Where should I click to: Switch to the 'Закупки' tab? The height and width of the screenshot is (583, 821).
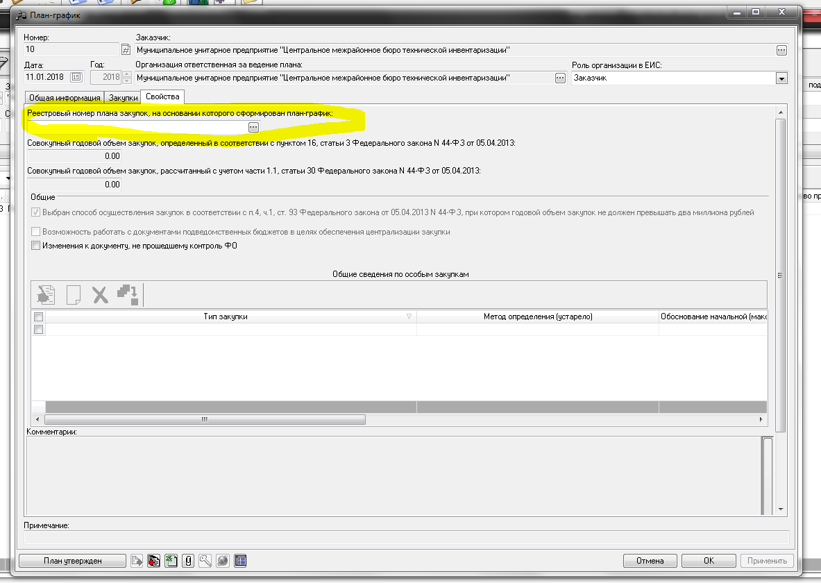click(123, 98)
